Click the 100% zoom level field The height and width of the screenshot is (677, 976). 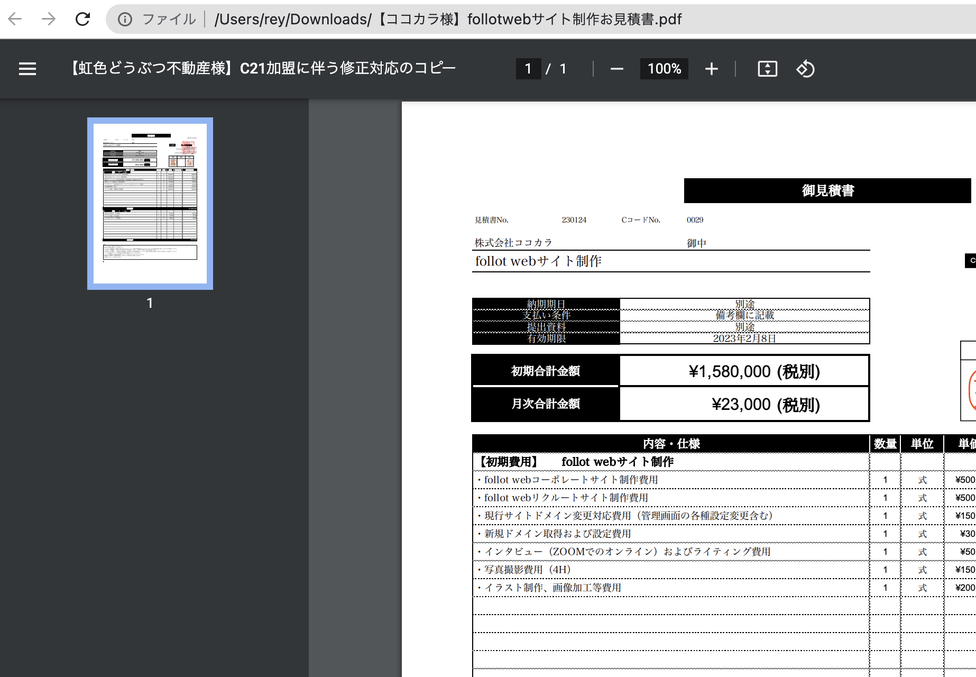[664, 69]
